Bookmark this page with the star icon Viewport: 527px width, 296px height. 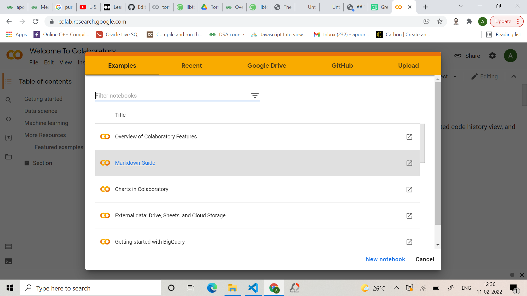tap(440, 21)
